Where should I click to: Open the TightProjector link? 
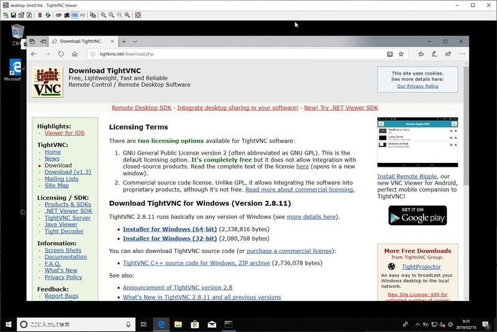tap(421, 267)
